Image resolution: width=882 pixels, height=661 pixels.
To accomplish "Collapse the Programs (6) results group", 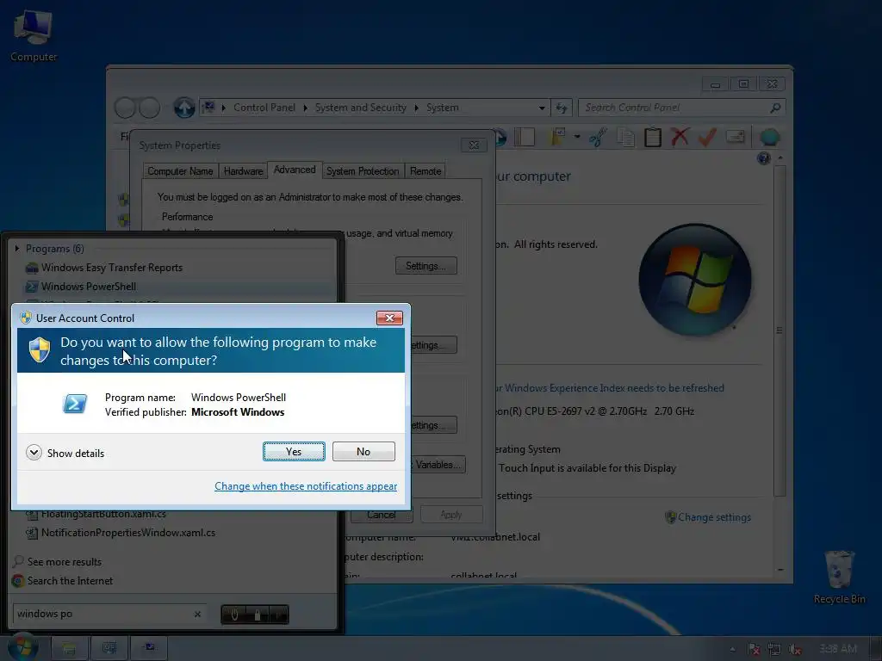I will [17, 248].
